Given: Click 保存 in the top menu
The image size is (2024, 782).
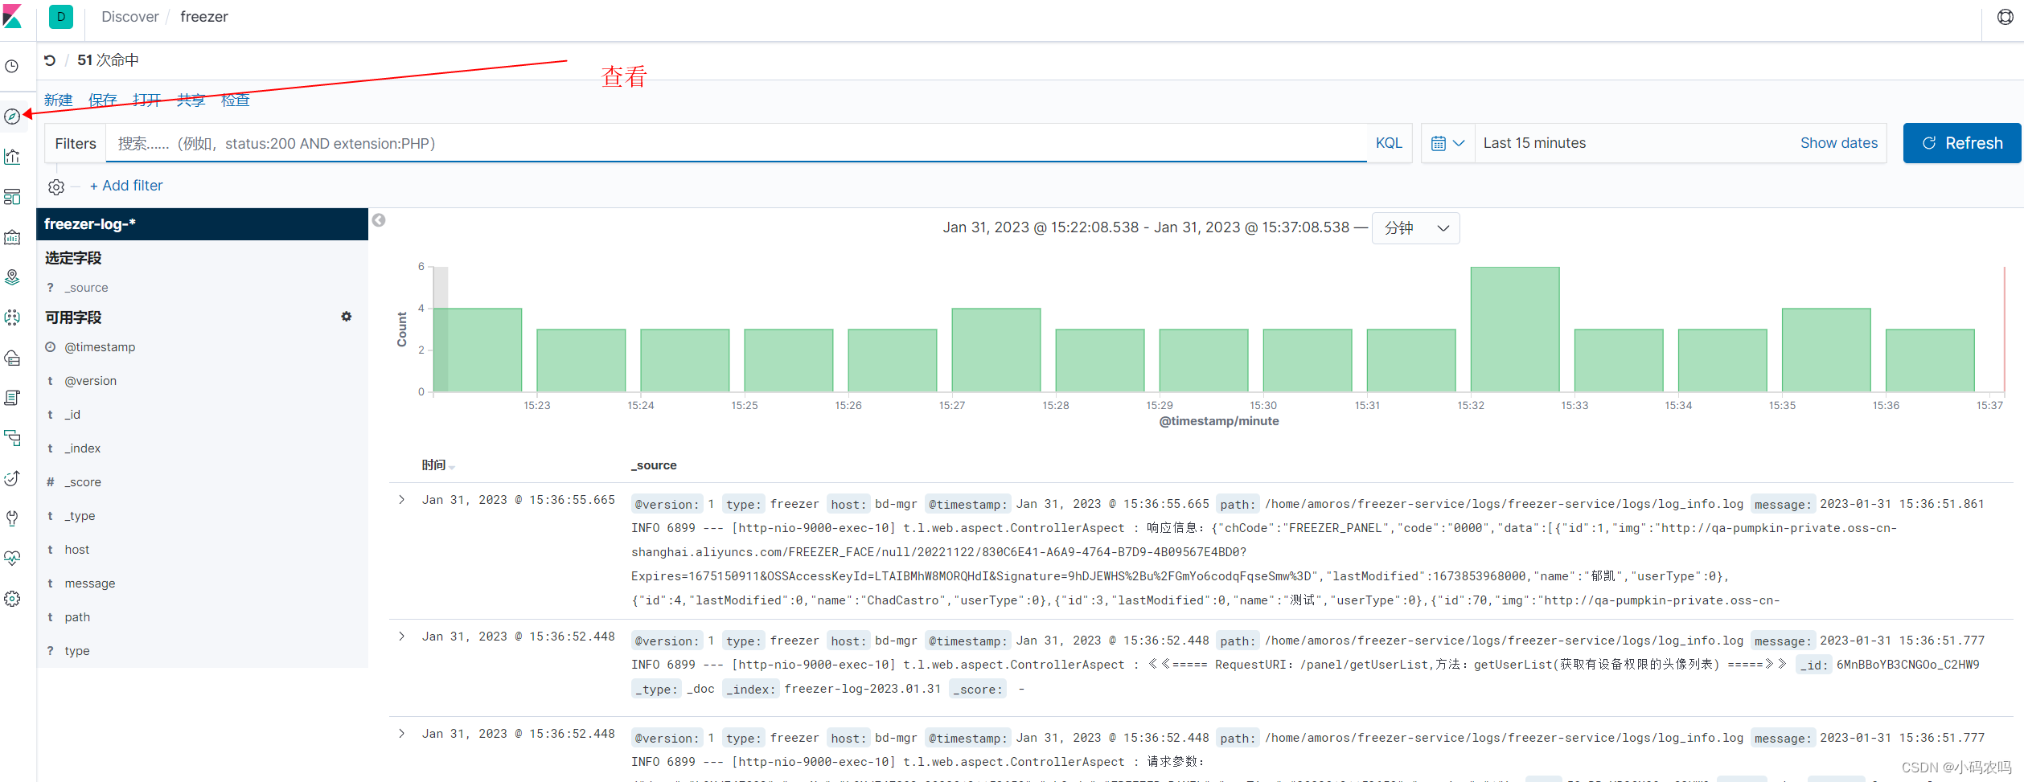Looking at the screenshot, I should point(103,100).
